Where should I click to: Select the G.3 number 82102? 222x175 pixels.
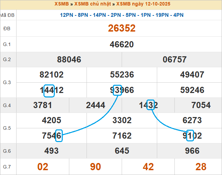(52, 75)
